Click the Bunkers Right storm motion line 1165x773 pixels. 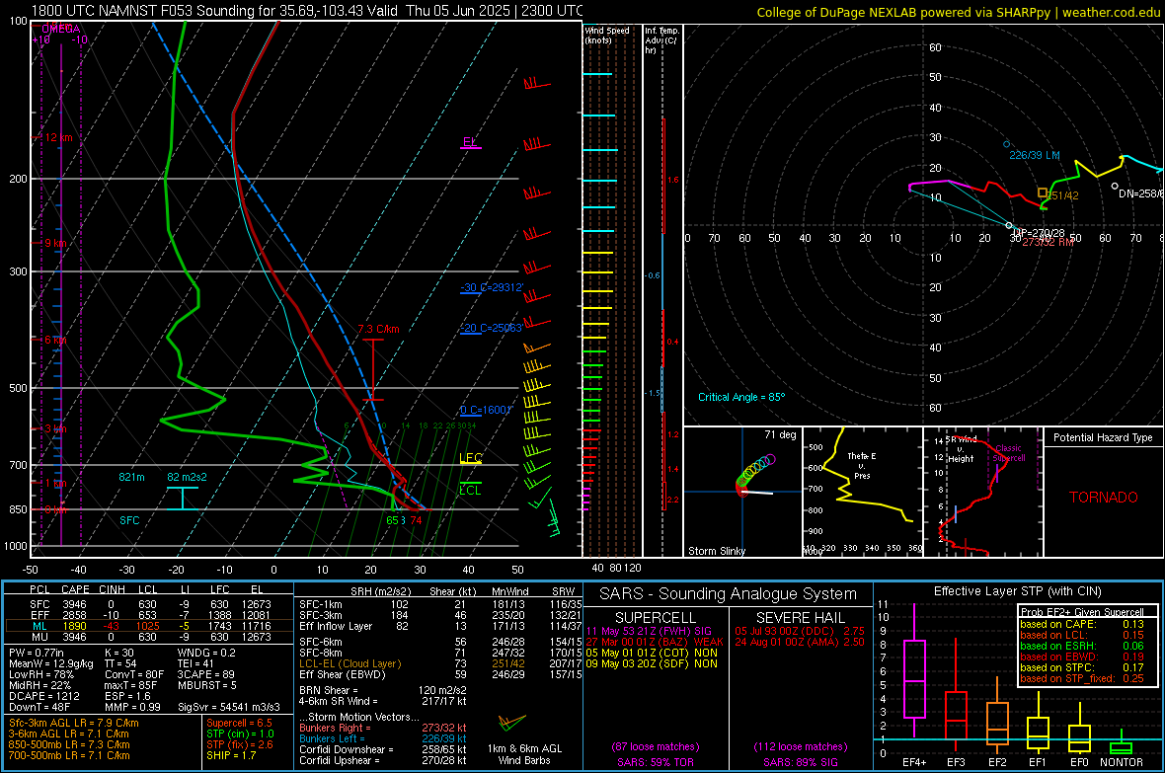click(x=383, y=729)
